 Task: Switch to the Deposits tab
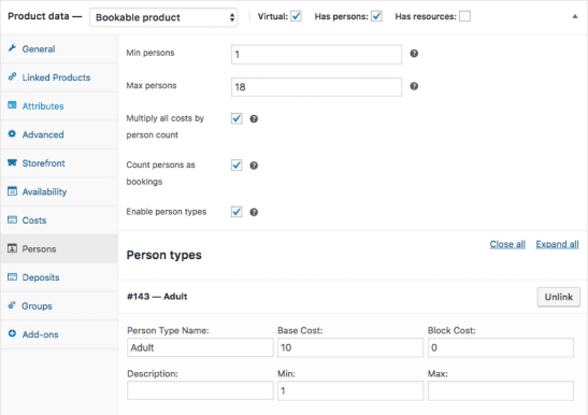tap(41, 278)
